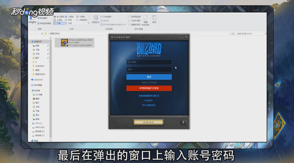Open 无法登录? link
This screenshot has width=294, height=163.
click(x=148, y=100)
